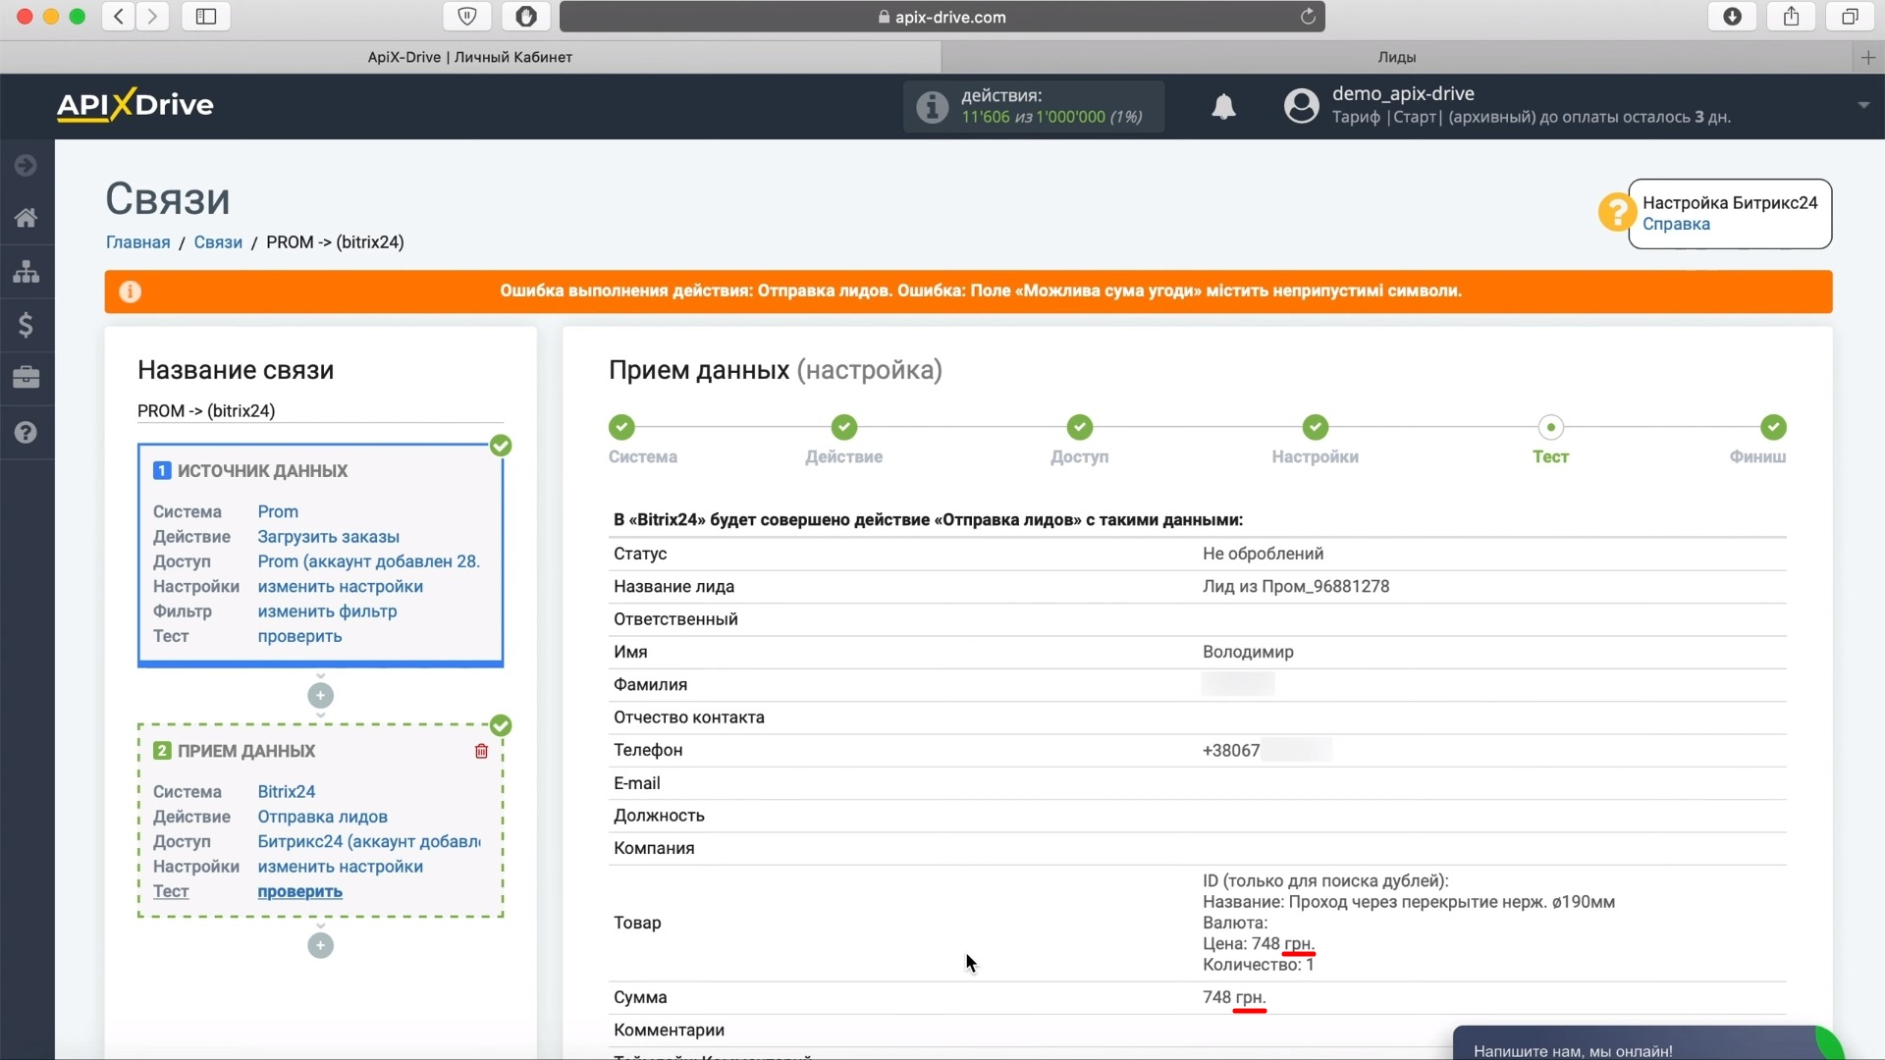Delete data receiving block via trash icon
This screenshot has width=1885, height=1060.
481,751
